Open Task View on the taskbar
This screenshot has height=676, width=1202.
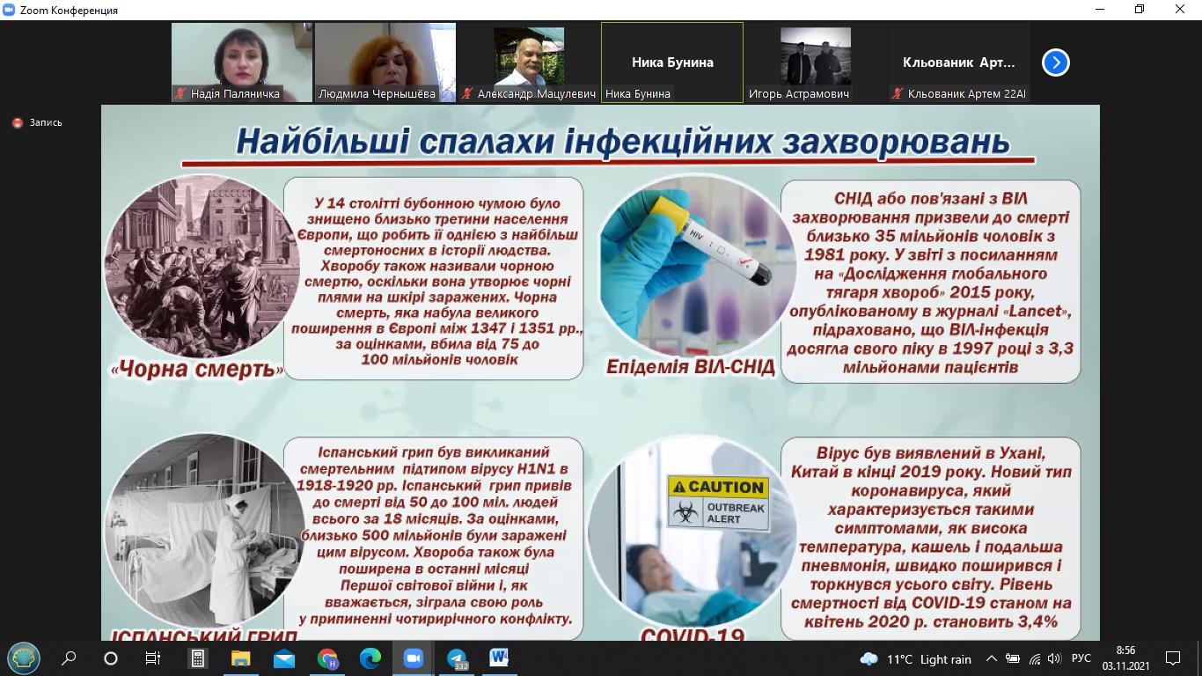point(153,658)
